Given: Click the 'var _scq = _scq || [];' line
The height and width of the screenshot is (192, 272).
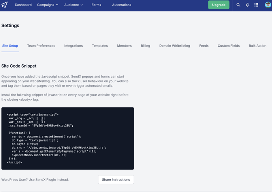Looking at the screenshot, I should [x=27, y=118].
